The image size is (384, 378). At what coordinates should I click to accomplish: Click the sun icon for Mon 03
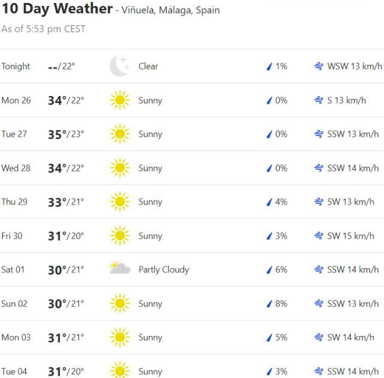[x=119, y=337]
